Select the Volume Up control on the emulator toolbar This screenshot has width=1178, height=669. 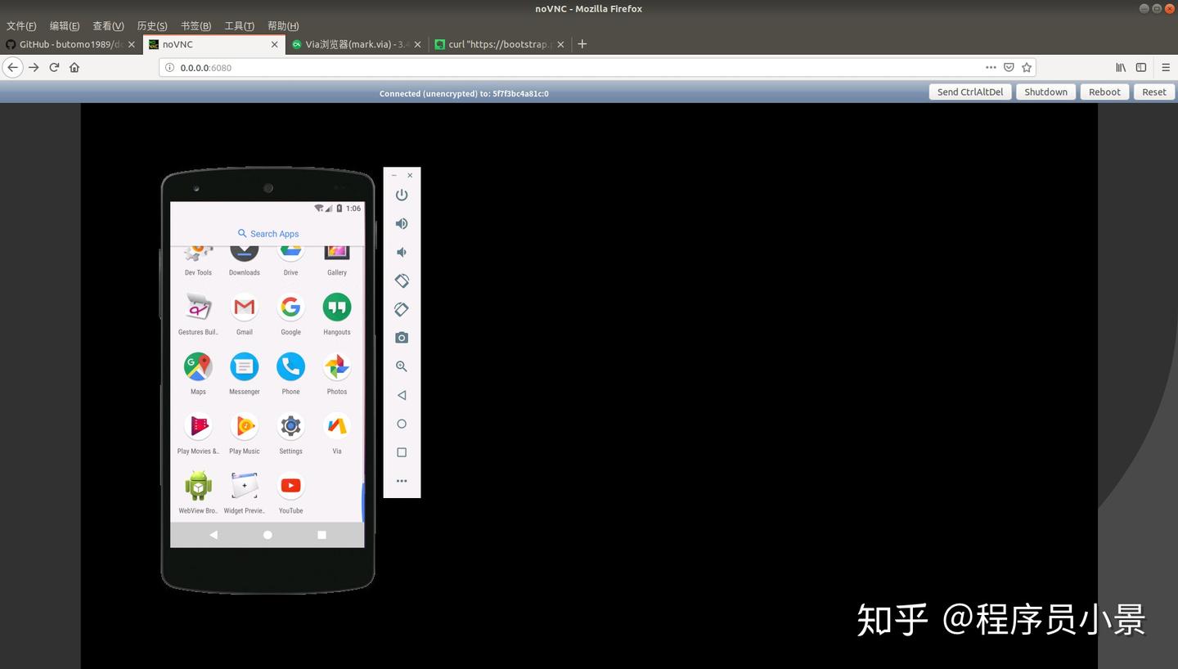pos(401,223)
